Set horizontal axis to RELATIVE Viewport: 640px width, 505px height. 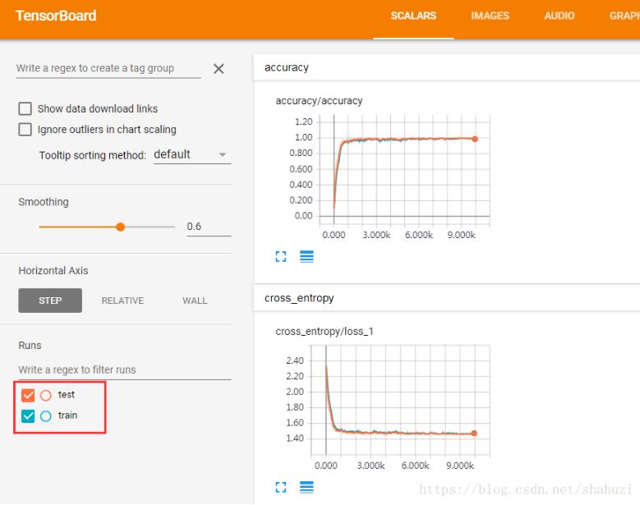(122, 301)
